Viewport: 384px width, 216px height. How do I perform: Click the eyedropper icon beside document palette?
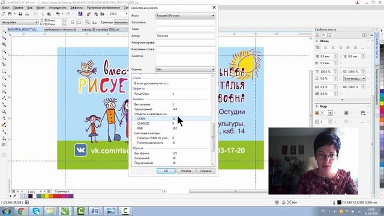pos(14,196)
